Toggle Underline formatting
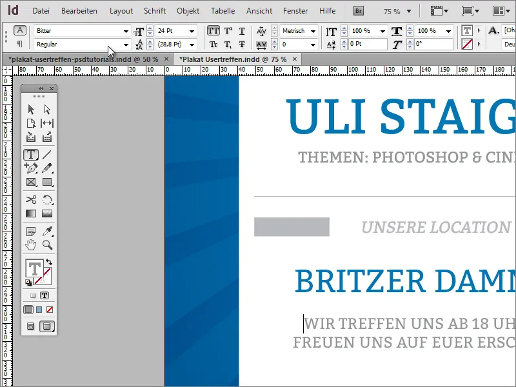The image size is (516, 387). pos(242,31)
